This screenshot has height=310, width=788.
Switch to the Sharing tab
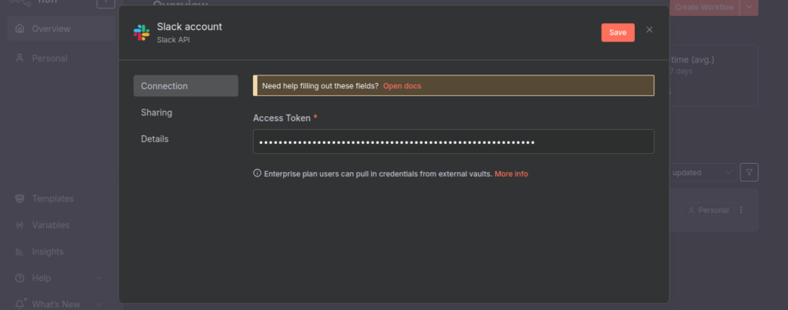point(156,112)
